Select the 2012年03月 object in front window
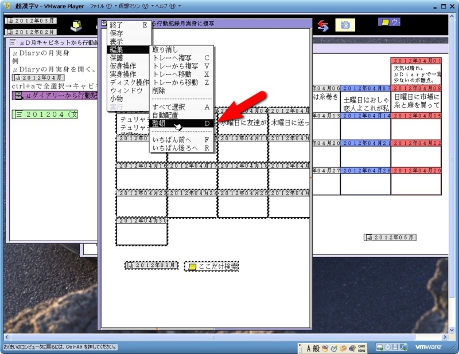Screen dimensions: 459x354 151,265
